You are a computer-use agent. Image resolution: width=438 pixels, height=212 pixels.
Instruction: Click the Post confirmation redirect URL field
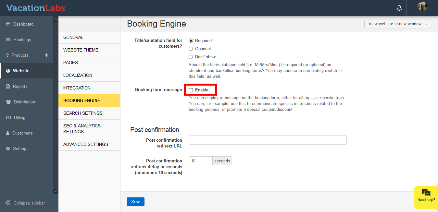pyautogui.click(x=268, y=140)
